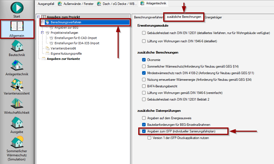Viewport: 274px width, 164px height.
Task: Click the Start play icon in sidebar
Action: (17, 8)
